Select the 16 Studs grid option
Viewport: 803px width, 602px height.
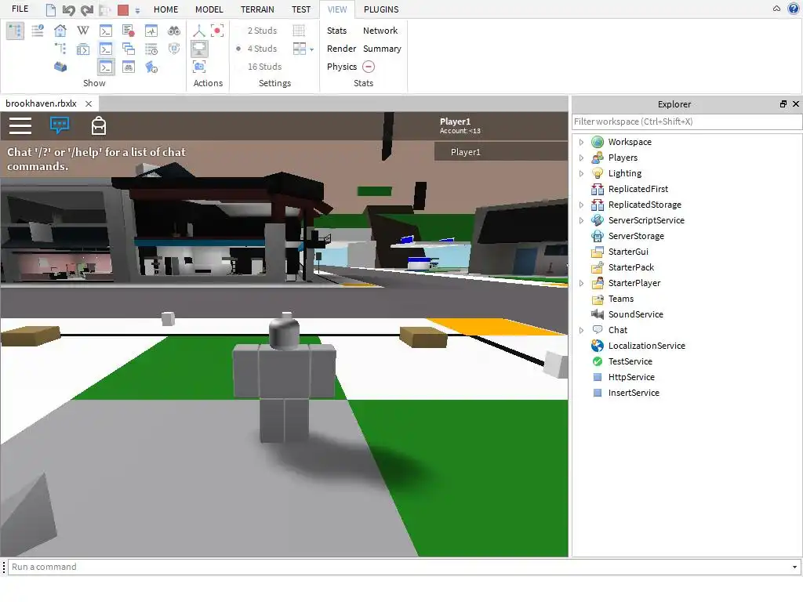264,67
